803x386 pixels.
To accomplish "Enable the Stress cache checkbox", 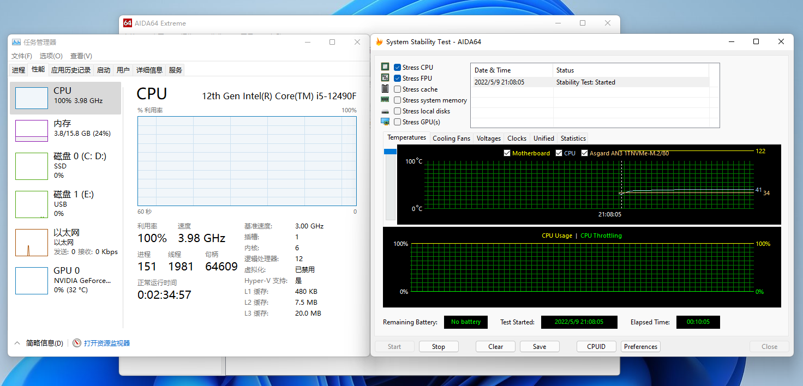I will [397, 89].
